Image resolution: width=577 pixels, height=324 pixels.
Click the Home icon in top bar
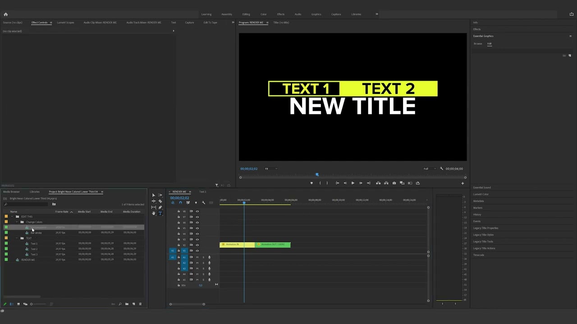pos(5,14)
